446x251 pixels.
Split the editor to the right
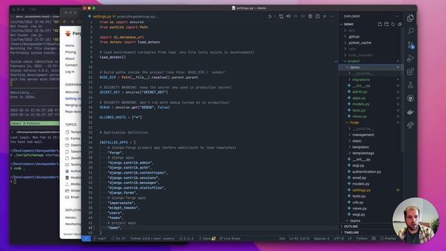pyautogui.click(x=318, y=17)
